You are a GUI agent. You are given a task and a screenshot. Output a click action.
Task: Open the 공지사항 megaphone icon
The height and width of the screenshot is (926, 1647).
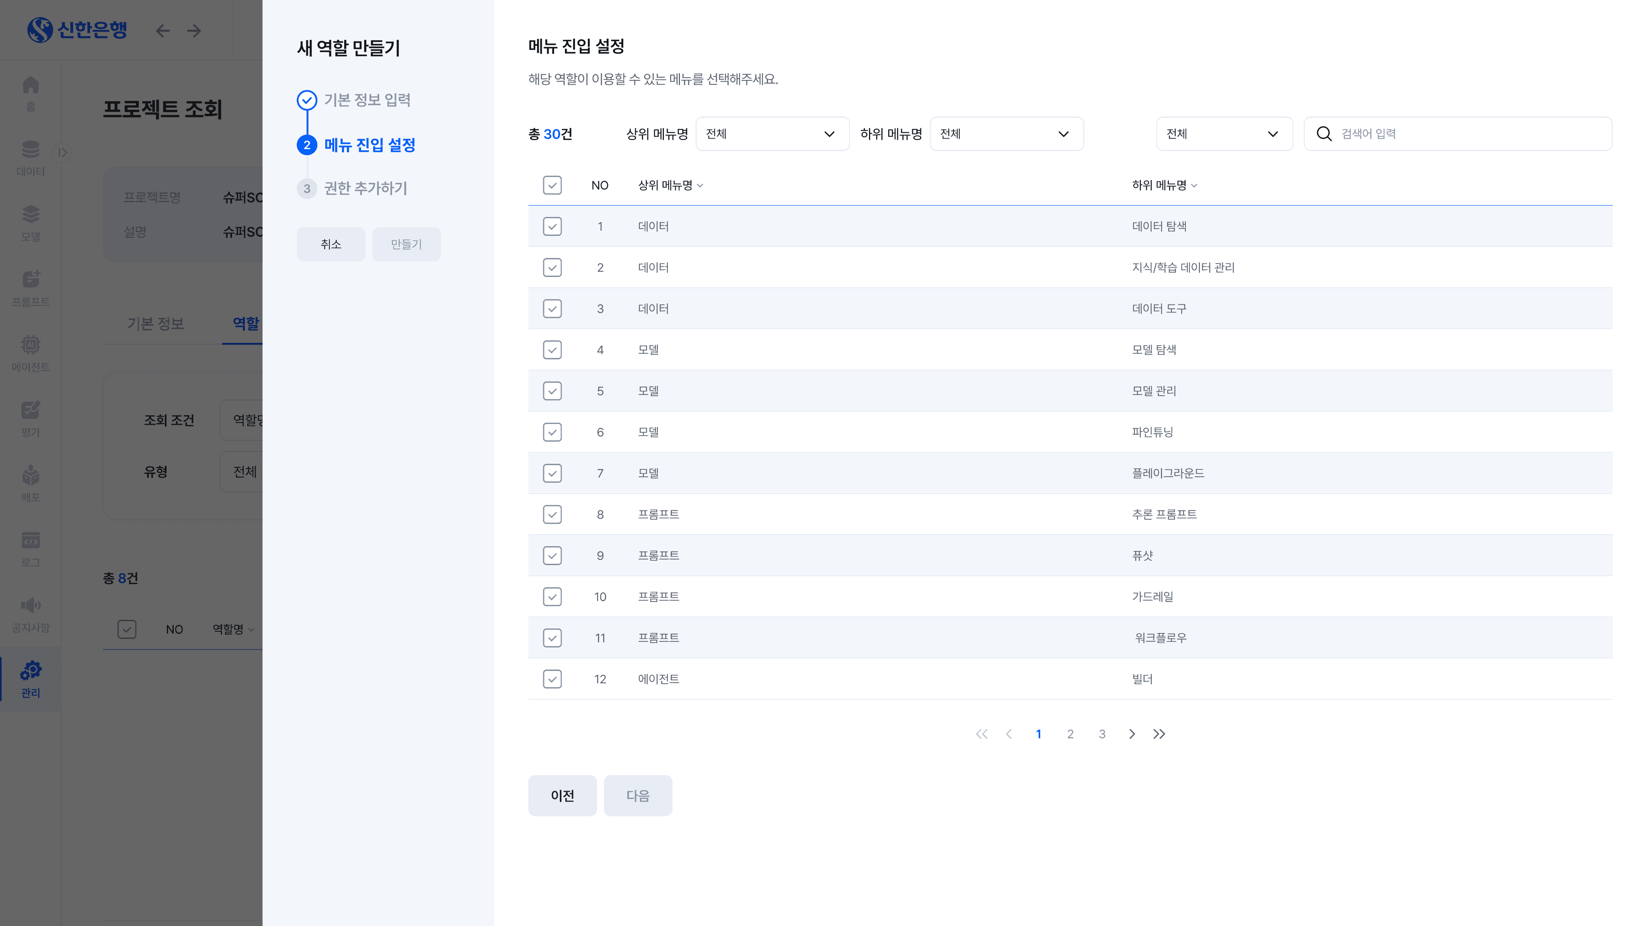click(31, 606)
